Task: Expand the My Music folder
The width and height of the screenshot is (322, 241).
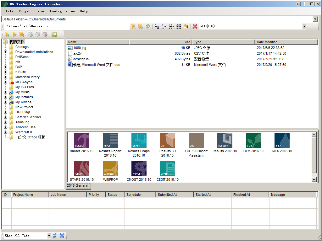Action: [6, 92]
